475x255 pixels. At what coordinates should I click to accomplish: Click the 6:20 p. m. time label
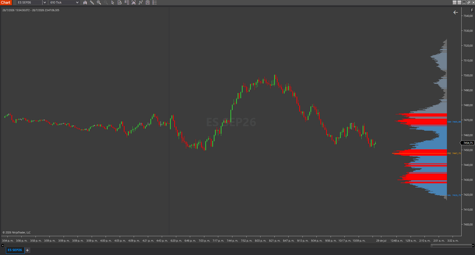click(x=177, y=240)
